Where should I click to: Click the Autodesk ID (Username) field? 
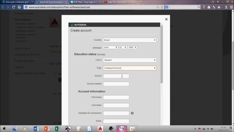(x=116, y=113)
